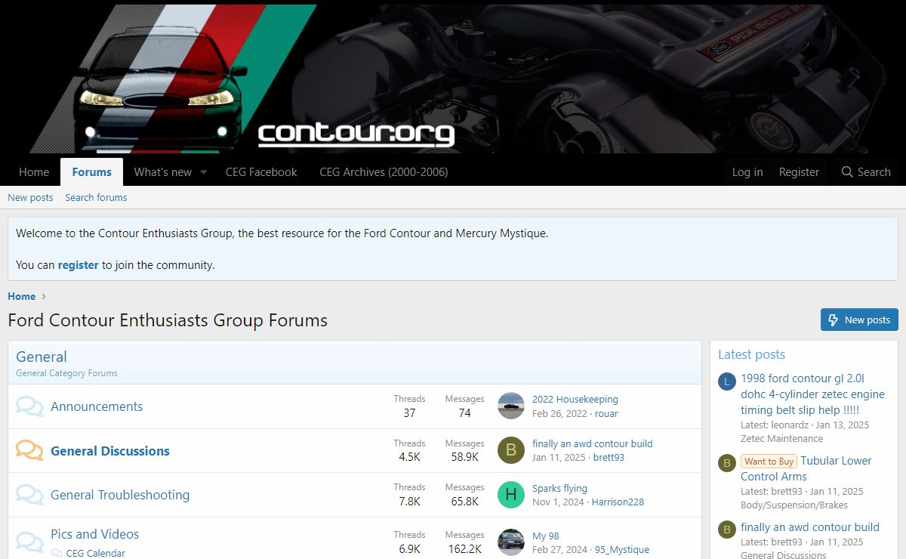Open General Discussions link in Latest posts sidebar
906x559 pixels.
pyautogui.click(x=784, y=554)
